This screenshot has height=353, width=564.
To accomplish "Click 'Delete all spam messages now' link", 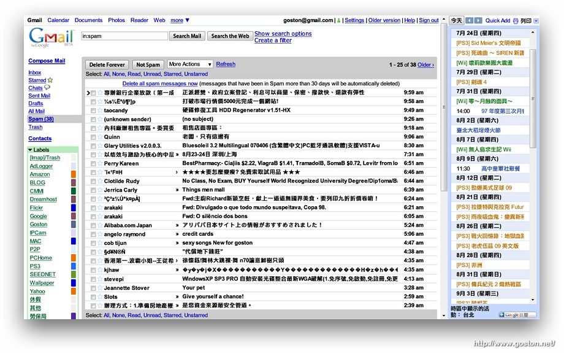I will pos(160,83).
